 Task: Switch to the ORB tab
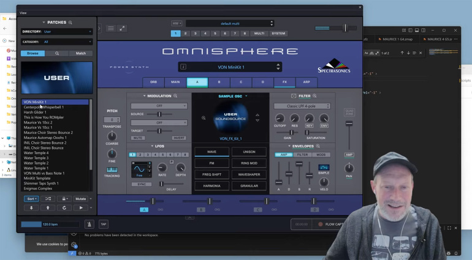pos(153,82)
